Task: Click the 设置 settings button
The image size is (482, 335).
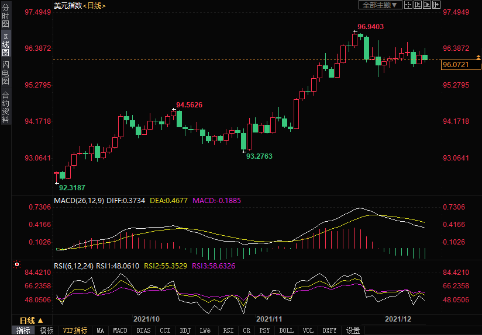Action: coord(353,330)
